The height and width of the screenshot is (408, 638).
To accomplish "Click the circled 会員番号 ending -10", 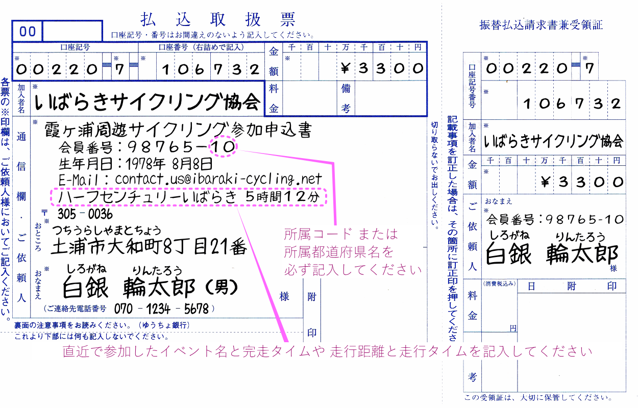I will [x=223, y=146].
